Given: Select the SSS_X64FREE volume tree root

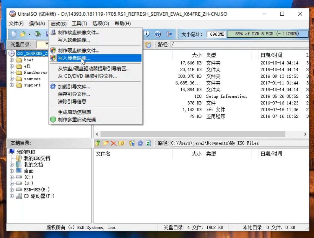Looking at the screenshot, I should 32,53.
